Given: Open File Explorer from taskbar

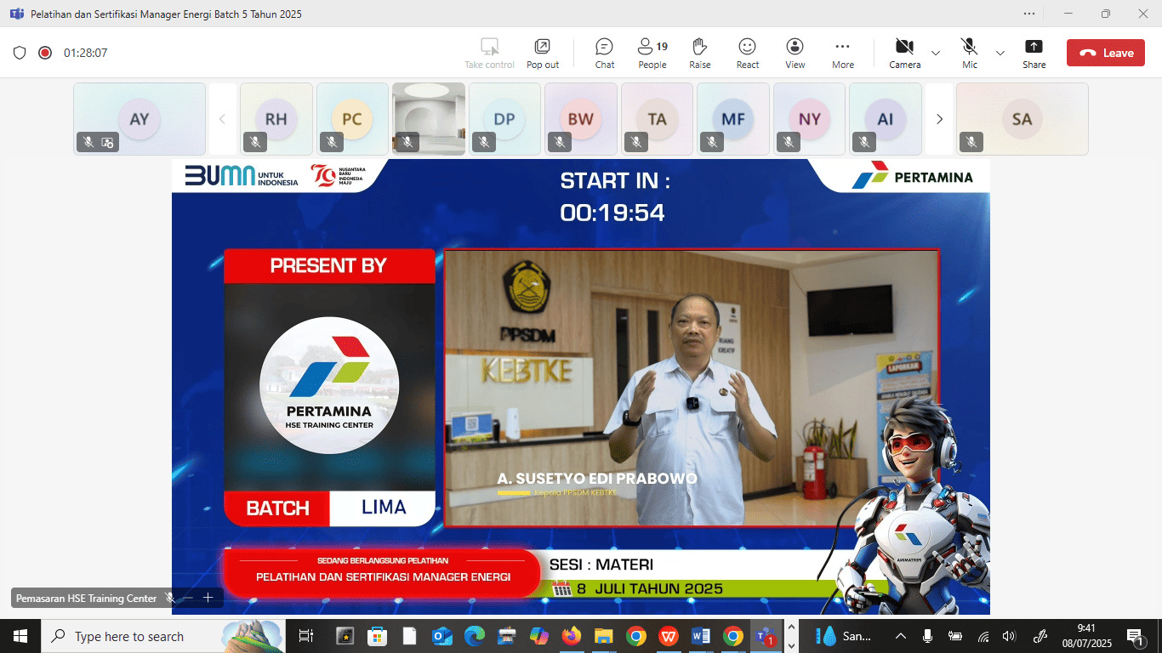Looking at the screenshot, I should (x=604, y=636).
